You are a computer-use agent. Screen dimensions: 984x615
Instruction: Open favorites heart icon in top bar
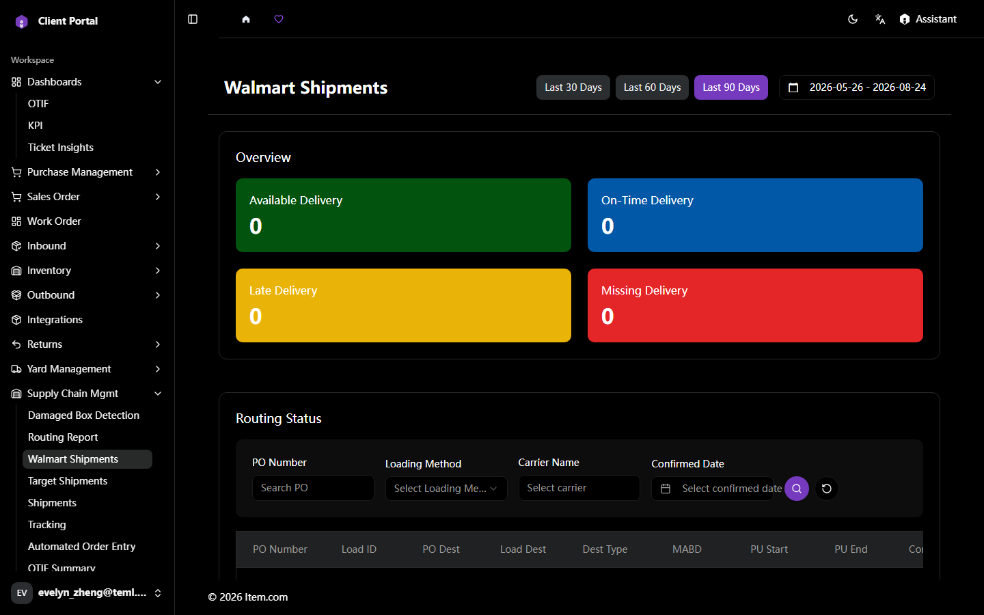(279, 19)
